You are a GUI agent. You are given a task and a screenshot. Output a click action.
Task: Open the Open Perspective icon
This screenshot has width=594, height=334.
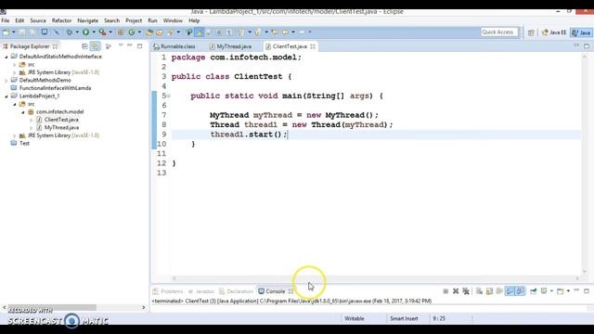(531, 32)
